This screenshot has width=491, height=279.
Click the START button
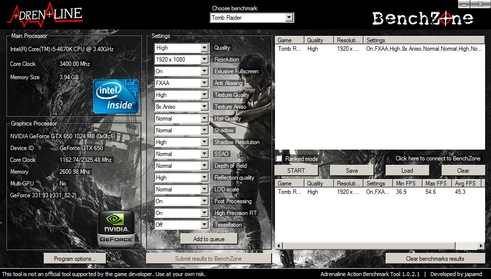(x=296, y=171)
